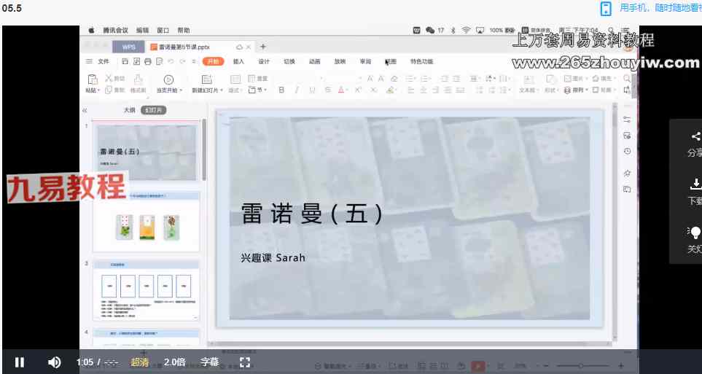The image size is (702, 374).
Task: Collapse the slide panel with double-chevron
Action: point(85,111)
